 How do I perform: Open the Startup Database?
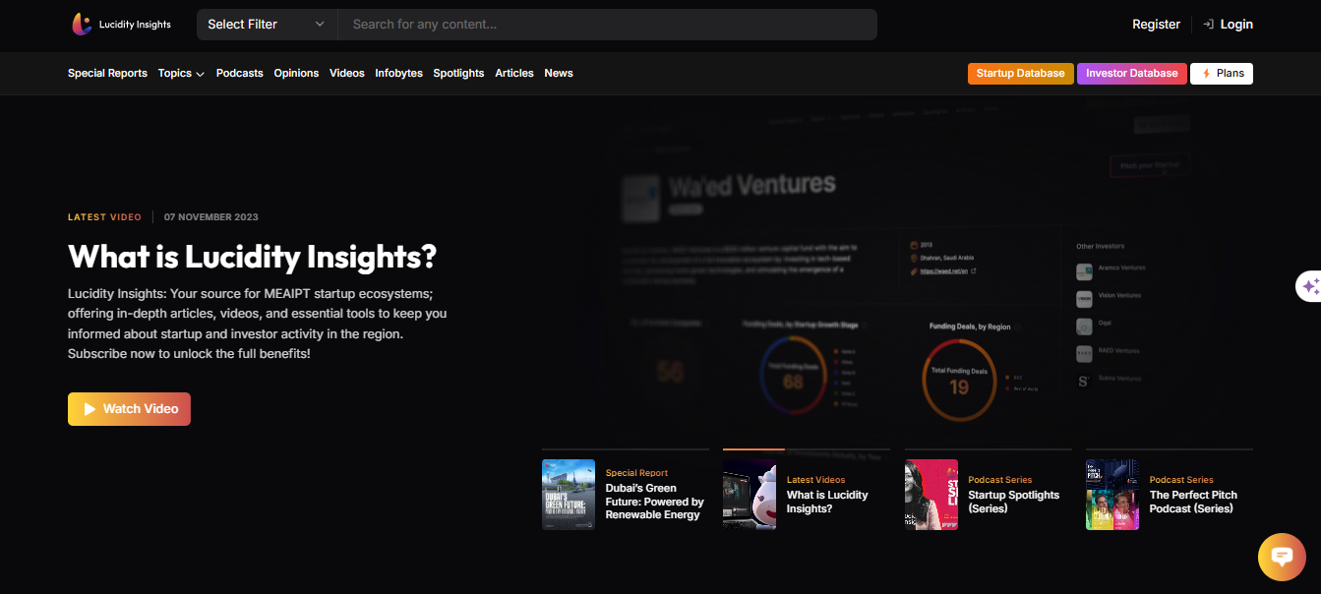click(1020, 74)
